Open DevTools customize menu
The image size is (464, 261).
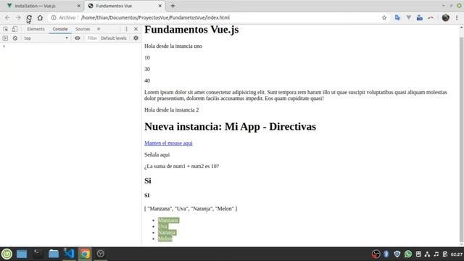point(126,29)
